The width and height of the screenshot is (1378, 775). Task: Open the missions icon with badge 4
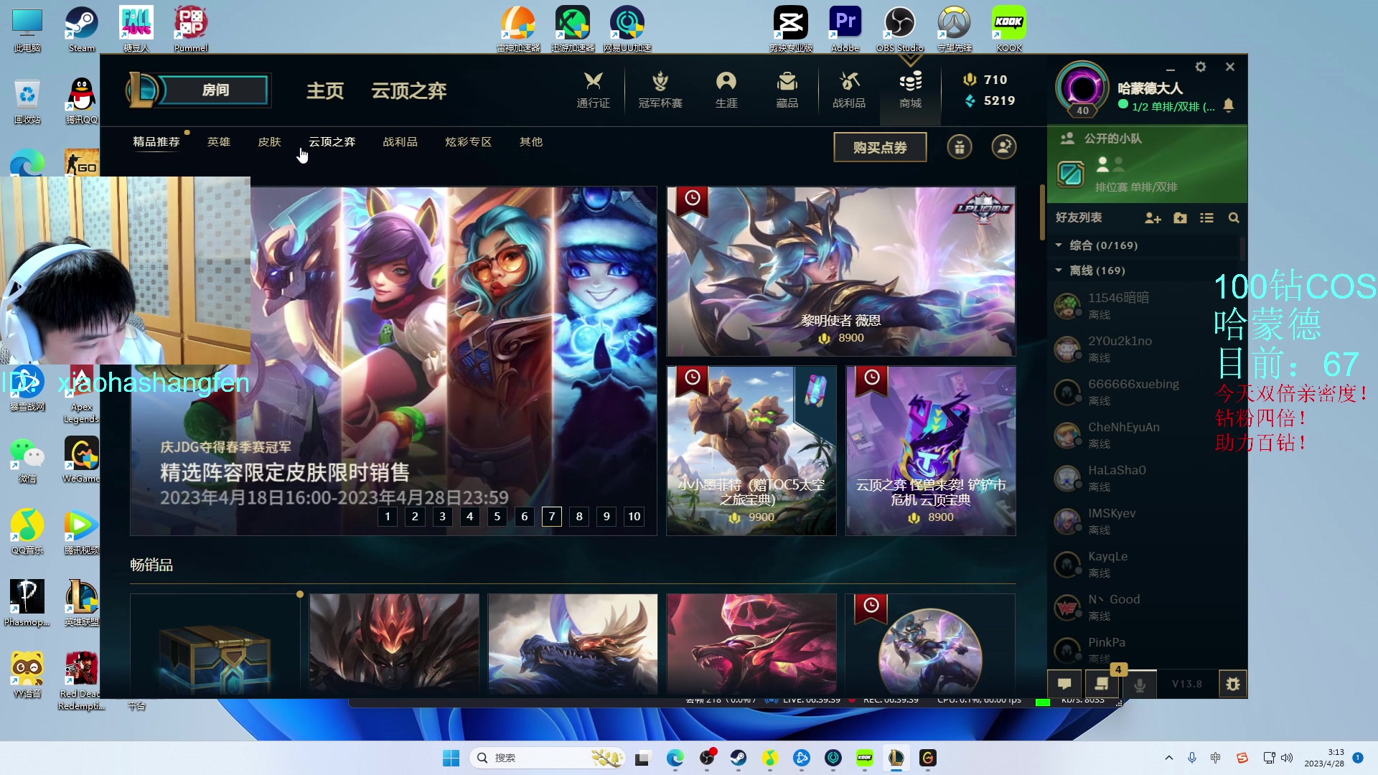click(1102, 684)
